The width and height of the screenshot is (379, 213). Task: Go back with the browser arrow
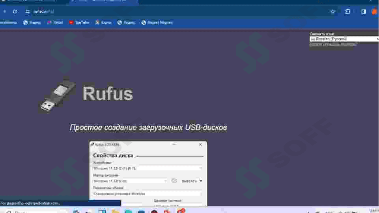pyautogui.click(x=5, y=11)
